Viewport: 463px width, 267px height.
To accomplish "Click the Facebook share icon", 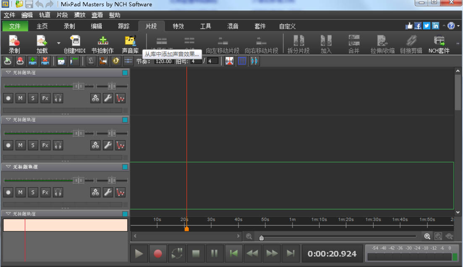I will [418, 26].
